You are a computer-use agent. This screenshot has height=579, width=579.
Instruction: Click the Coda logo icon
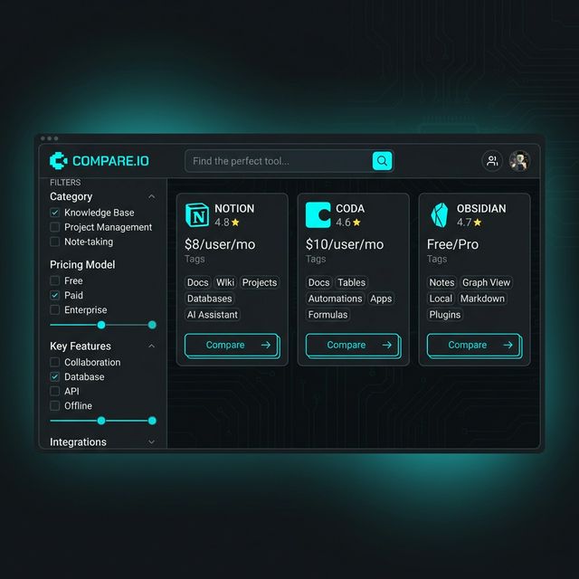pos(318,214)
